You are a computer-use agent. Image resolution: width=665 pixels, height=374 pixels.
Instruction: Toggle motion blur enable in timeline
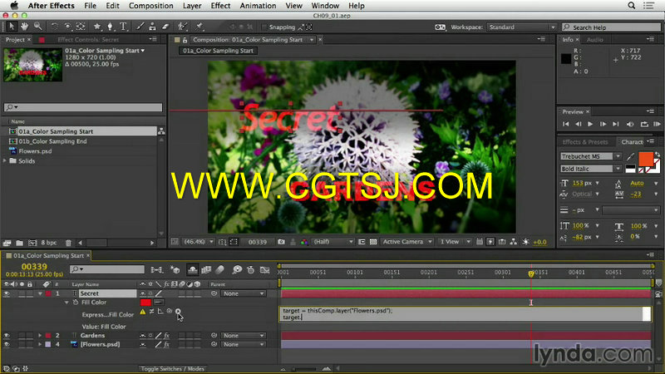[219, 269]
